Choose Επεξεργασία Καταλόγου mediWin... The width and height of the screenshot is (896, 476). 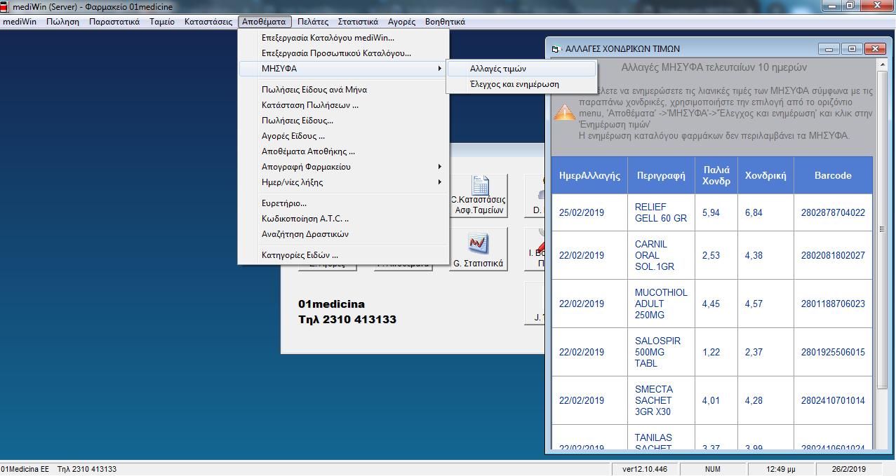pos(344,38)
